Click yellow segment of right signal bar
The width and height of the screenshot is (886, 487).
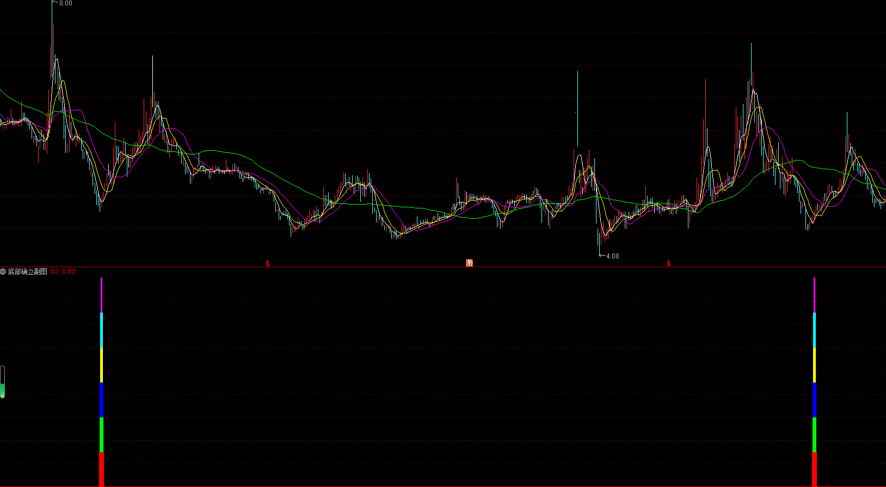[x=814, y=365]
